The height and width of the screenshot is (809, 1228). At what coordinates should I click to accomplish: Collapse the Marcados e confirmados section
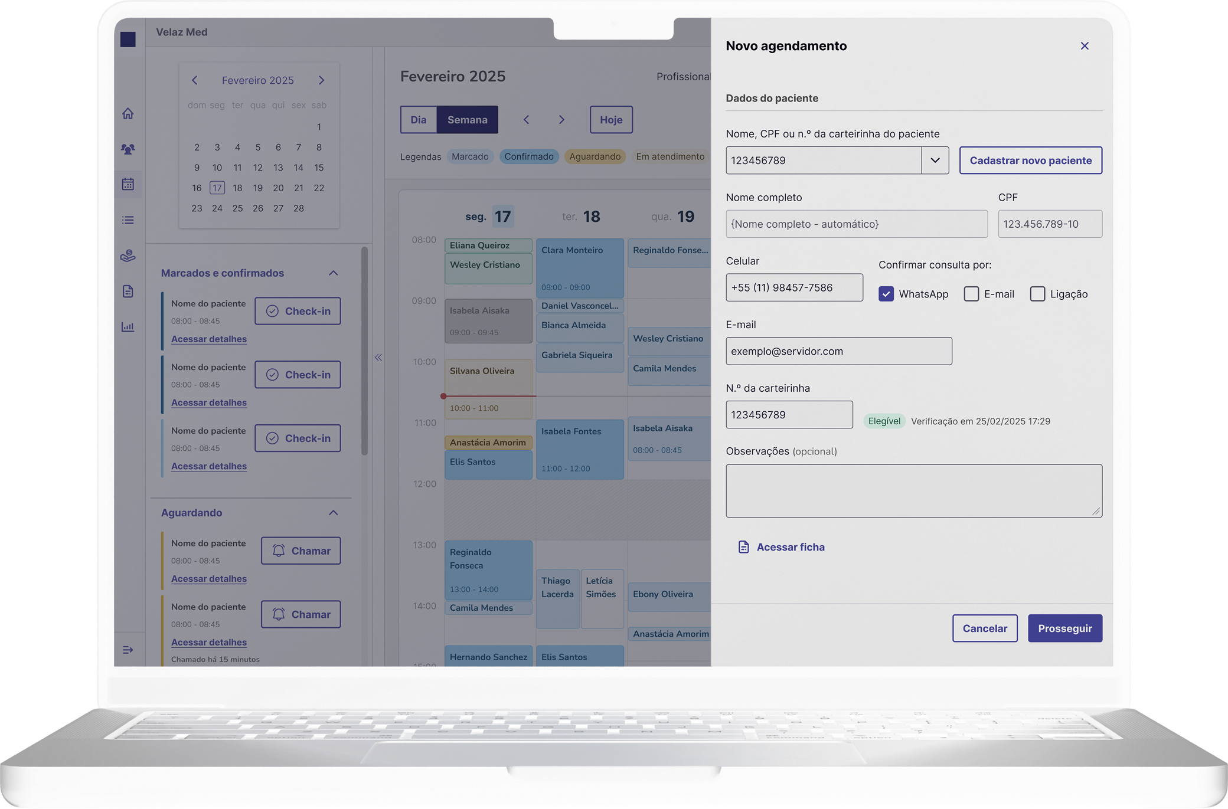coord(334,273)
